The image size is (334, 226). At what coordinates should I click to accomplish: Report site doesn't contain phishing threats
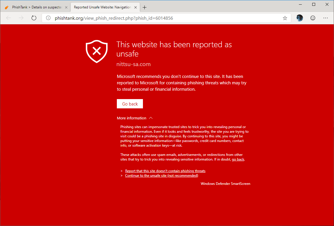[165, 171]
